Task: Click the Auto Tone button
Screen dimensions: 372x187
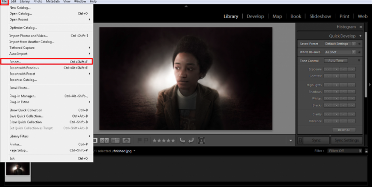Action: [336, 61]
